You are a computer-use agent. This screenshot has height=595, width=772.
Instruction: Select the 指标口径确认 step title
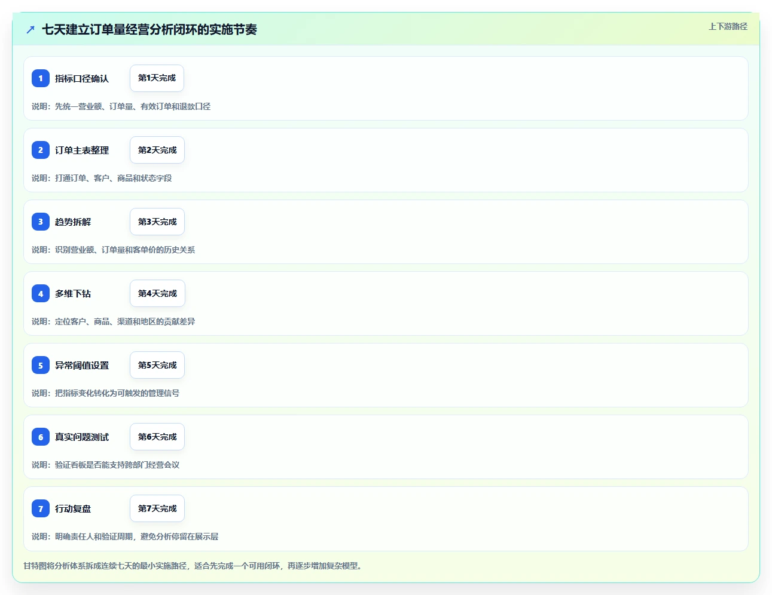82,78
